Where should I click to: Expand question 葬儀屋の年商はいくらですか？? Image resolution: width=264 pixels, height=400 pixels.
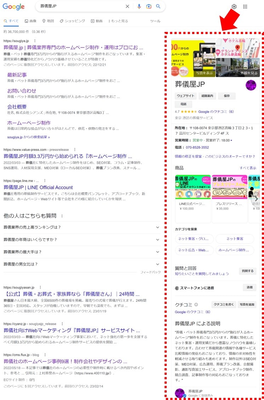[157, 240]
